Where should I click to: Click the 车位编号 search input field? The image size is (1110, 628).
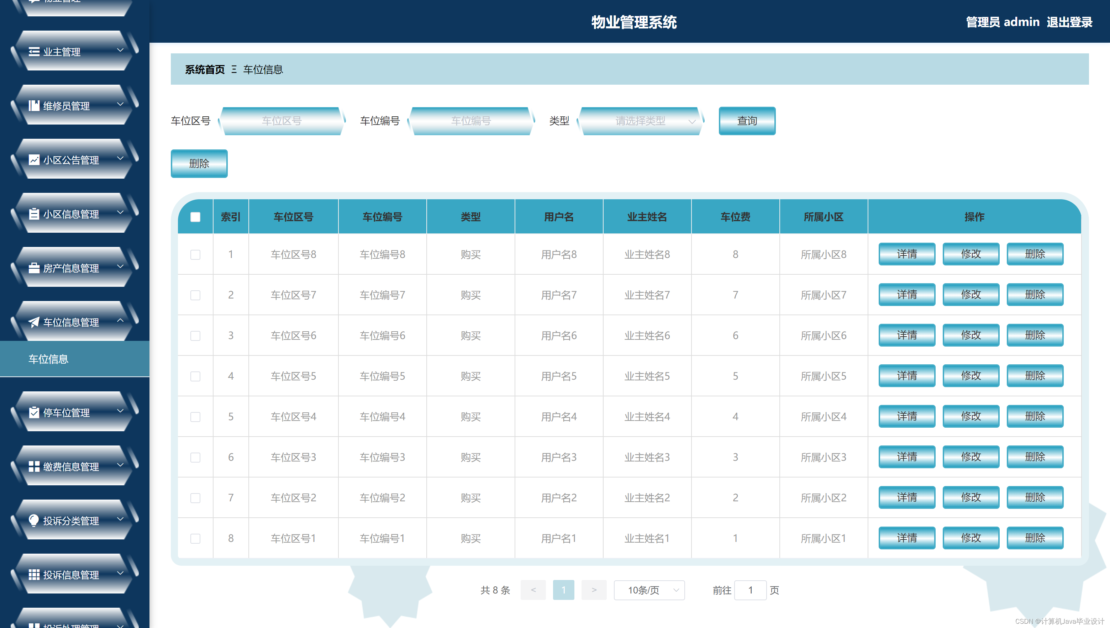click(471, 121)
